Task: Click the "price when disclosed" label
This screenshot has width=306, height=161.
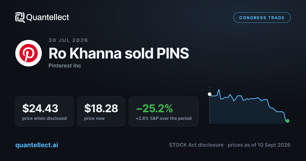Action: pos(44,118)
